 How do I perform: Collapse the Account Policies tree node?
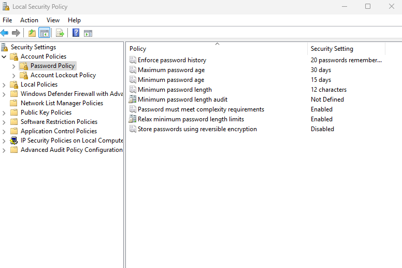pyautogui.click(x=5, y=57)
